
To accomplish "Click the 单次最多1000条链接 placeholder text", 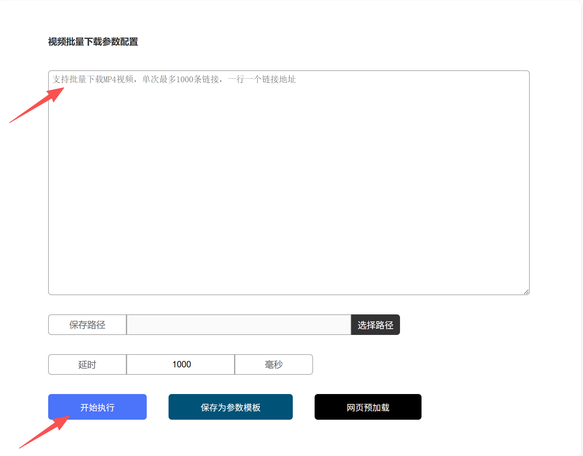I will (181, 79).
